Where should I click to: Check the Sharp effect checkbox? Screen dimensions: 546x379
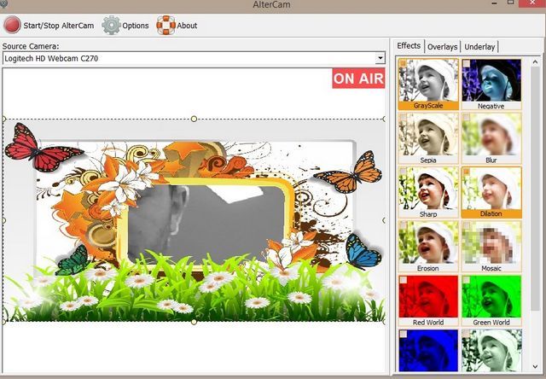coord(403,172)
